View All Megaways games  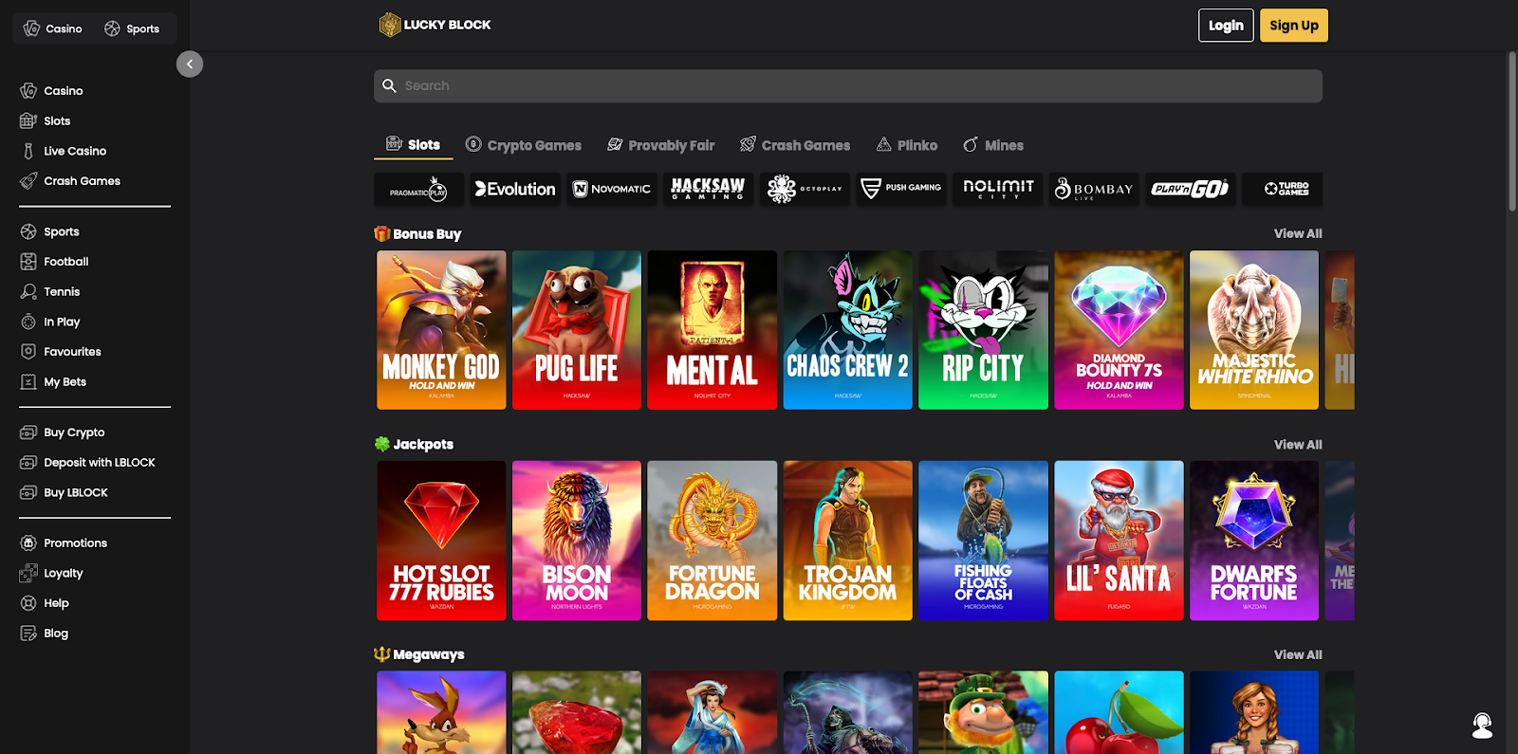tap(1298, 654)
